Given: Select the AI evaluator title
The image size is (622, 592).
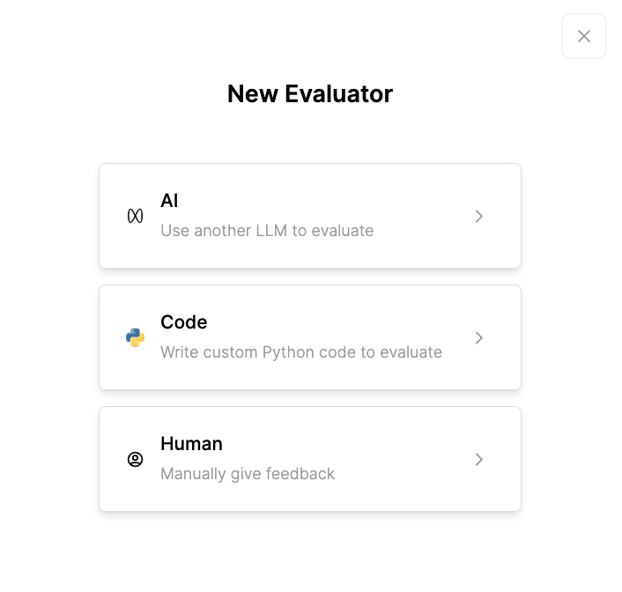Looking at the screenshot, I should pyautogui.click(x=169, y=201).
